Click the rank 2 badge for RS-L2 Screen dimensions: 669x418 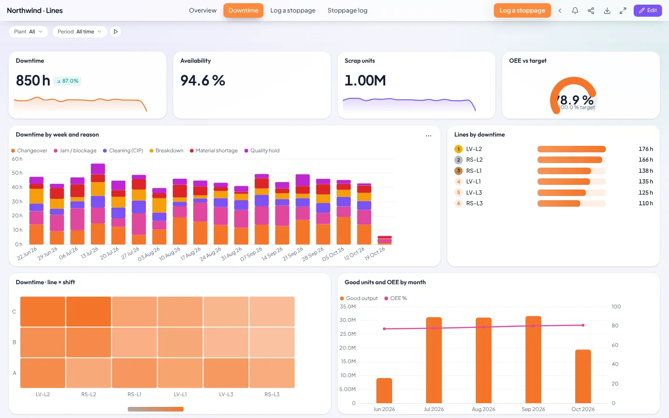(x=459, y=160)
